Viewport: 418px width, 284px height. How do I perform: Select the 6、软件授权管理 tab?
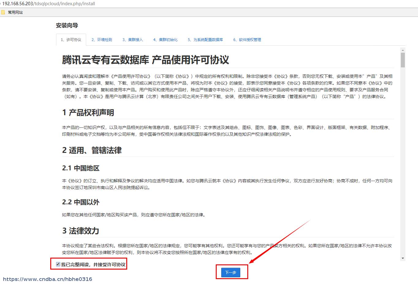coord(247,40)
